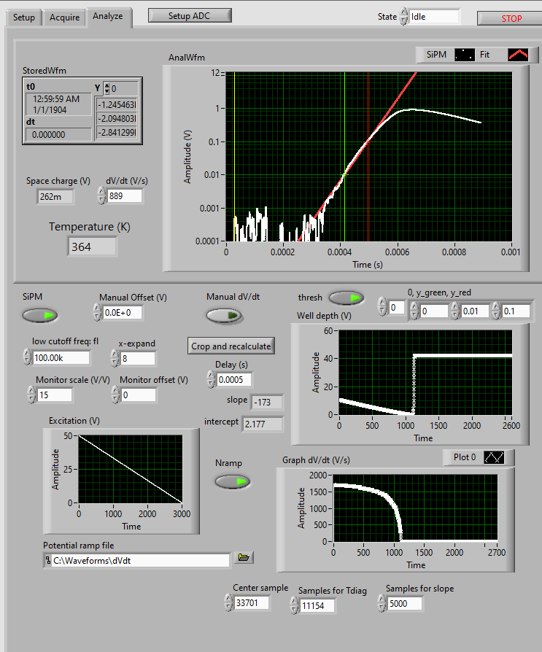Switch to the Acquire tab
Screen dimensions: 542x652
(x=65, y=18)
